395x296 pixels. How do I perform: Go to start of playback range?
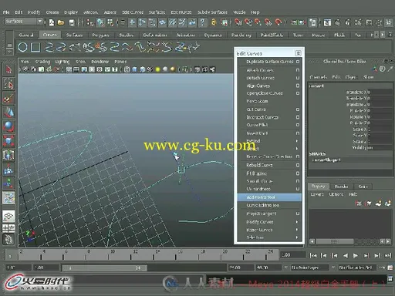coord(313,255)
